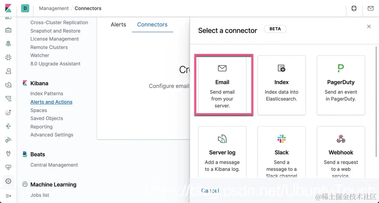Image resolution: width=379 pixels, height=203 pixels.
Task: Open Machine Learning app icon in sidebar
Action: point(8,57)
